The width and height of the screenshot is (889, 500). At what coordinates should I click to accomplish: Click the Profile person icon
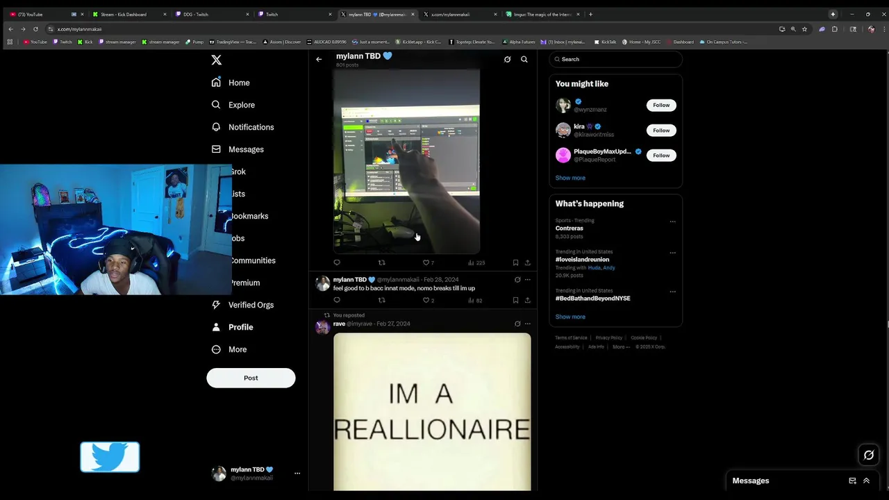216,327
